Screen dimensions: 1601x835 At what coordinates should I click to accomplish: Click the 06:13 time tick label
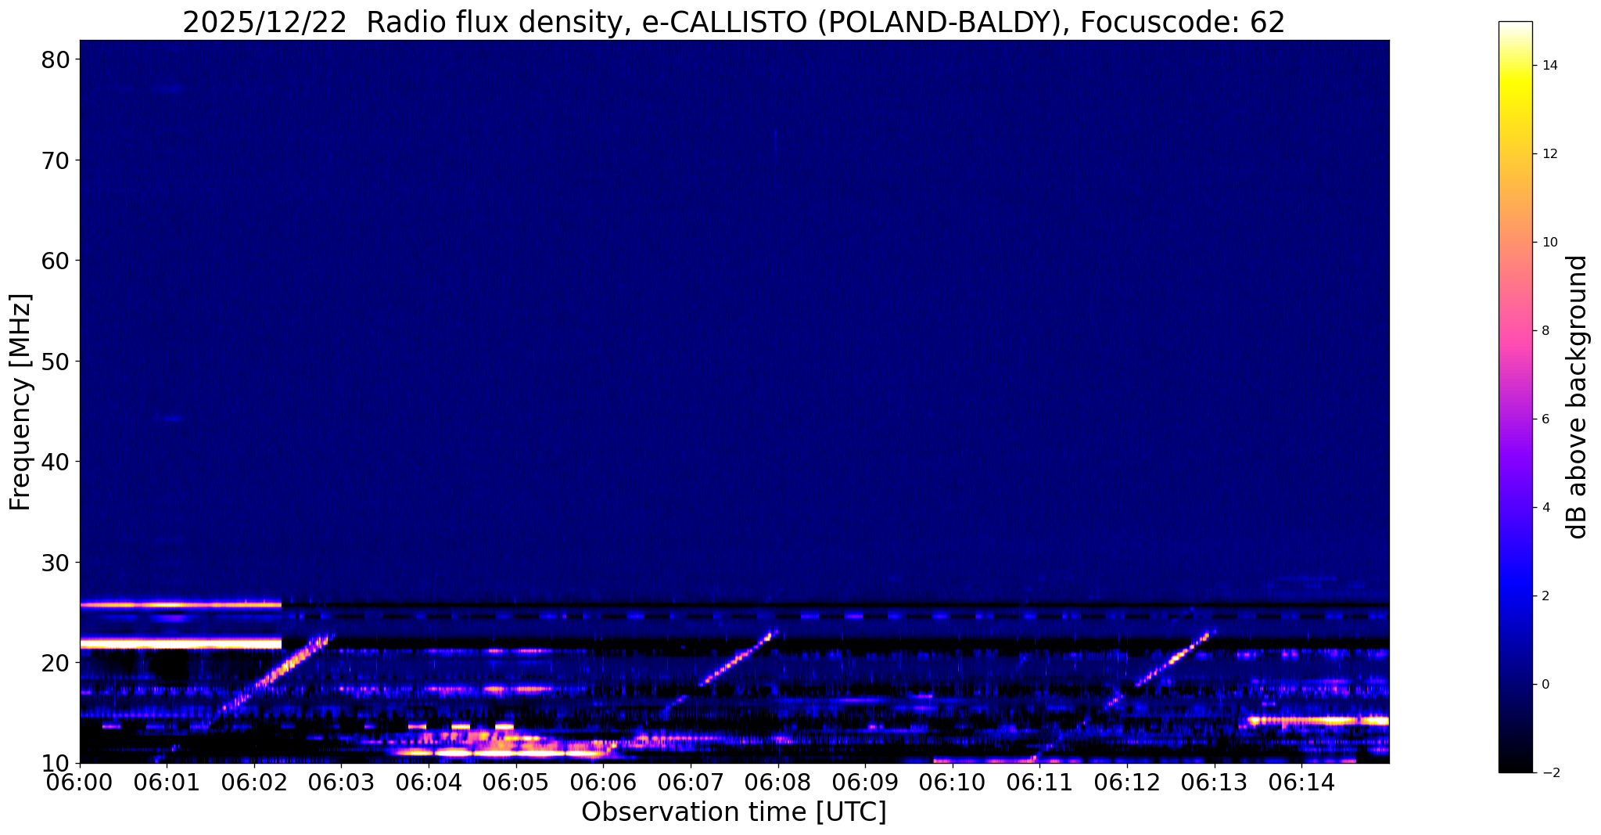tap(1214, 782)
